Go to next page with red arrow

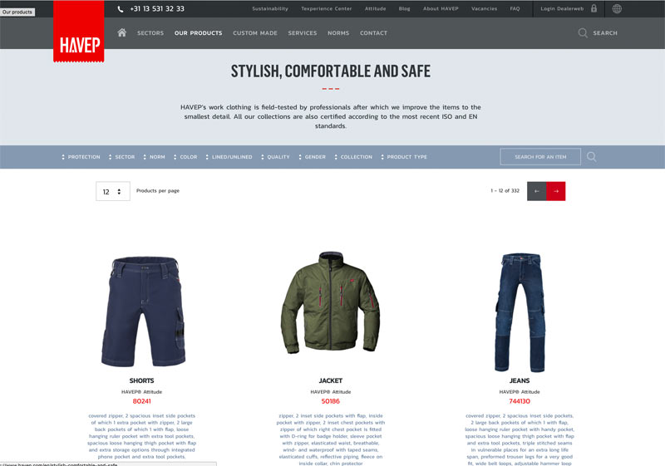tap(556, 191)
